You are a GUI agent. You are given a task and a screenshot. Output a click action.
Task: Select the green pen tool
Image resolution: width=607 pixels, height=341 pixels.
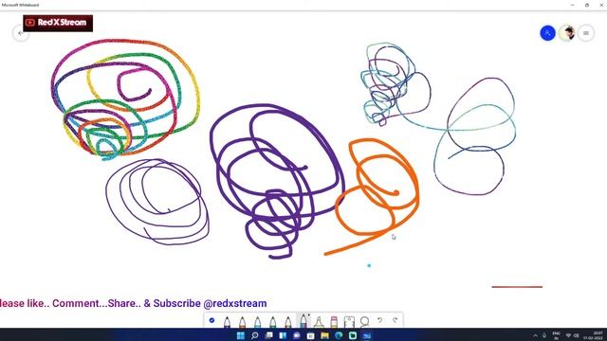click(x=273, y=322)
